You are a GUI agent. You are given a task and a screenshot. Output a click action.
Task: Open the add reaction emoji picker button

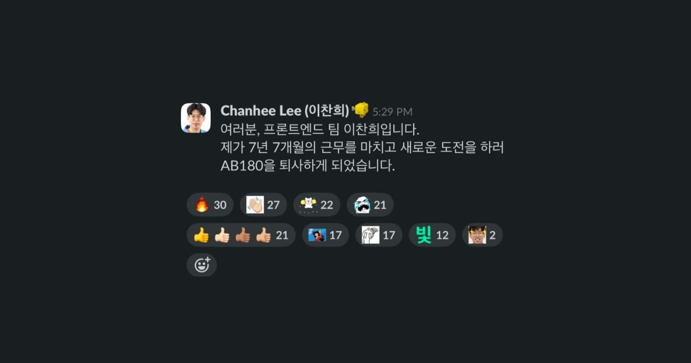point(202,265)
